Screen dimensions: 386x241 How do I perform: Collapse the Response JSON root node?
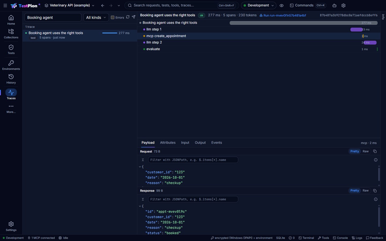(x=140, y=206)
